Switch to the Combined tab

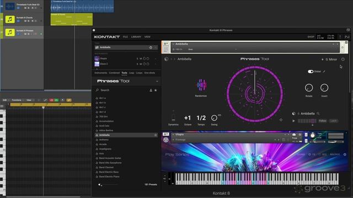tap(114, 73)
